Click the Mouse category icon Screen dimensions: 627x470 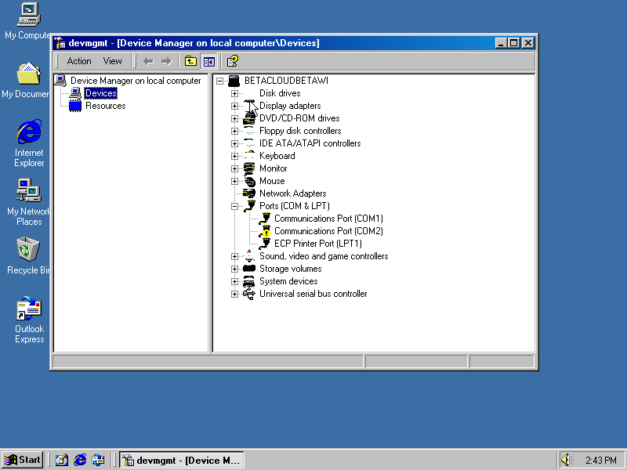click(249, 181)
